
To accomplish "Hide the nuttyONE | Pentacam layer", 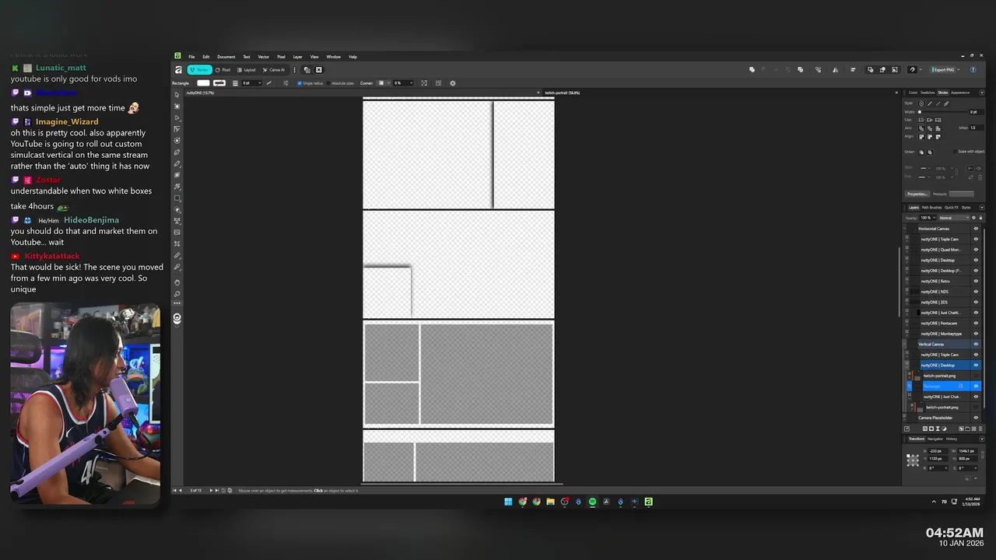I will click(x=976, y=323).
